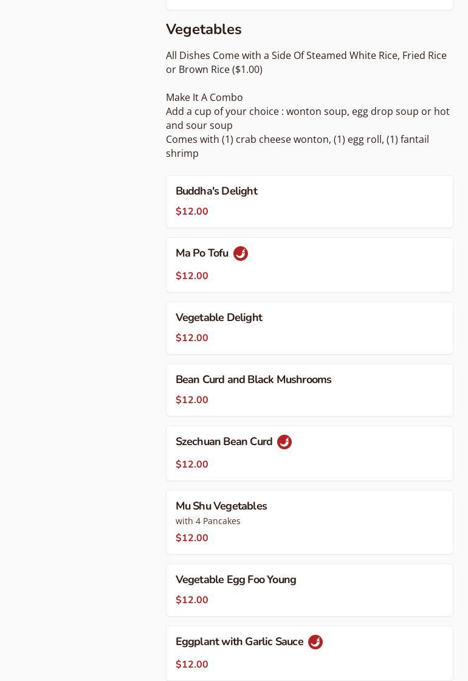Choose Vegetable Egg Foo Young
Viewport: 468px width, 681px height.
click(x=236, y=579)
